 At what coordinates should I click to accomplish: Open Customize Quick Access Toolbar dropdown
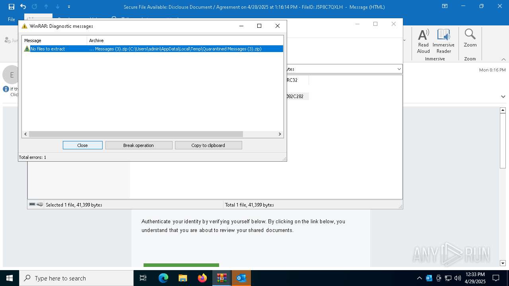click(x=69, y=7)
